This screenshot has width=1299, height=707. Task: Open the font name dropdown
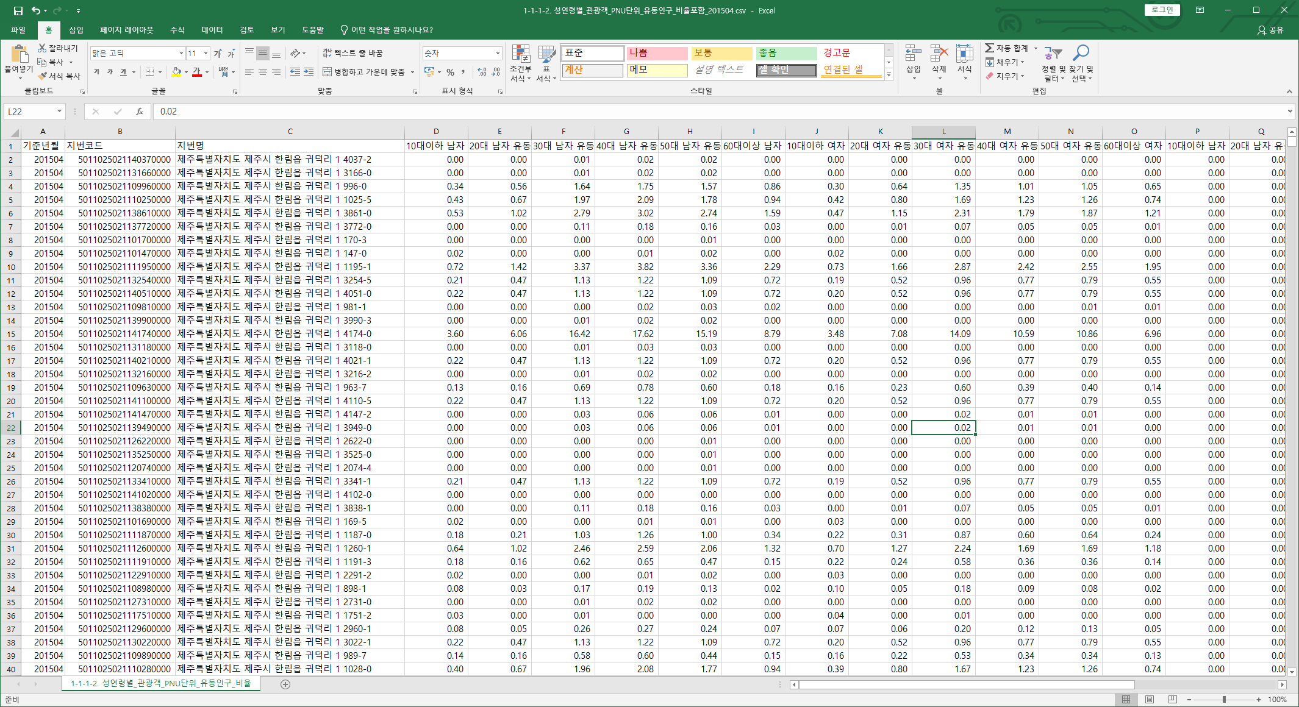pos(181,54)
